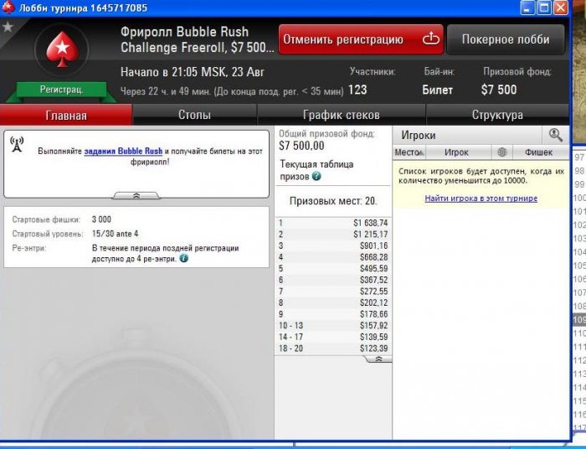Screen dimensions: 586x449
Task: Click Отменить регистрацию button
Action: coord(361,39)
